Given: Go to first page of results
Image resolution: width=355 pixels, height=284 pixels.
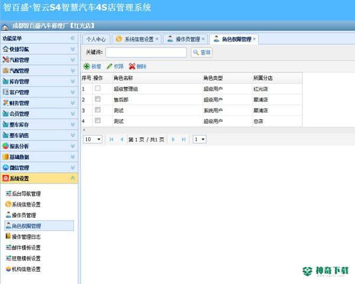Looking at the screenshot, I should coord(111,139).
